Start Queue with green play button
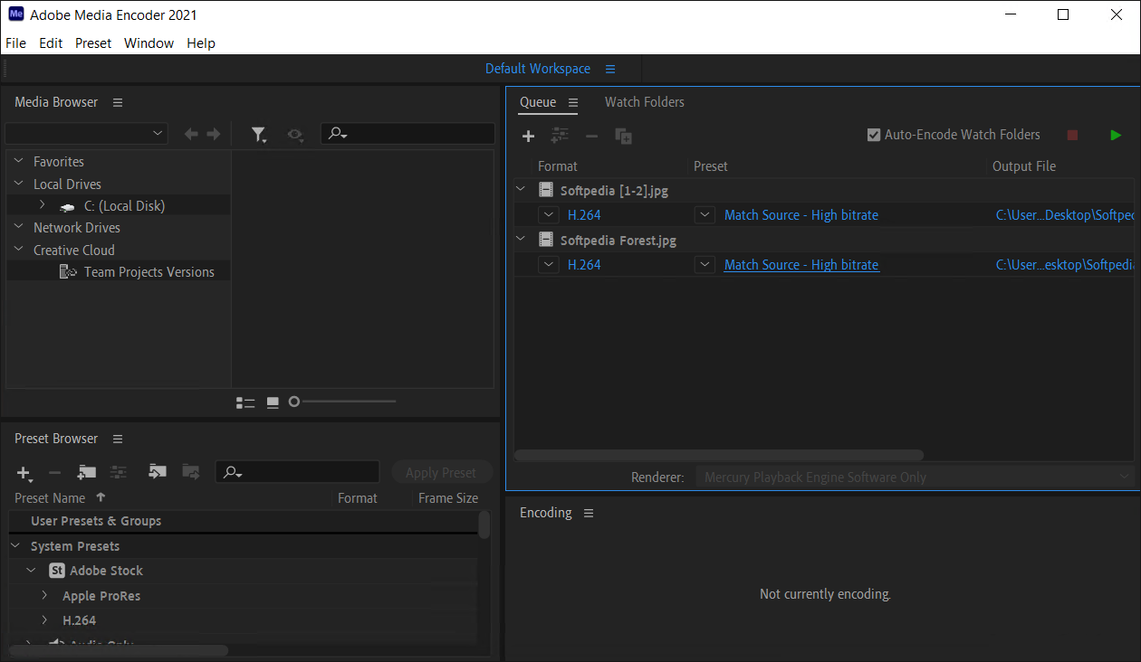The width and height of the screenshot is (1141, 662). point(1116,135)
